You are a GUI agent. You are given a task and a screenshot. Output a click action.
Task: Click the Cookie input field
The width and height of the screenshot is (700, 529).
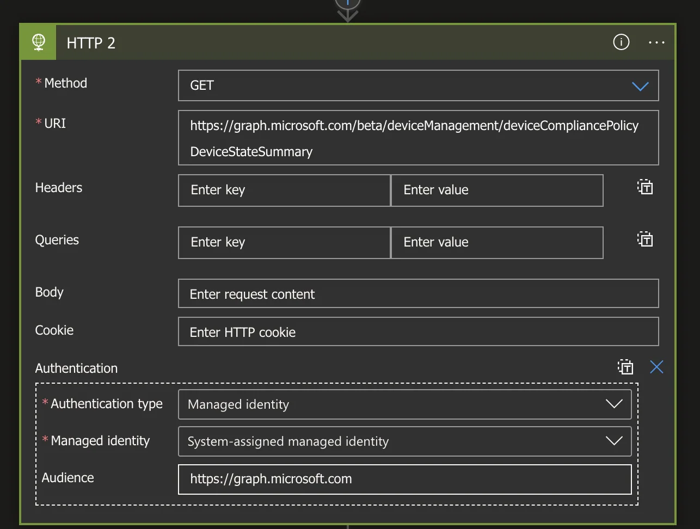[x=418, y=332]
